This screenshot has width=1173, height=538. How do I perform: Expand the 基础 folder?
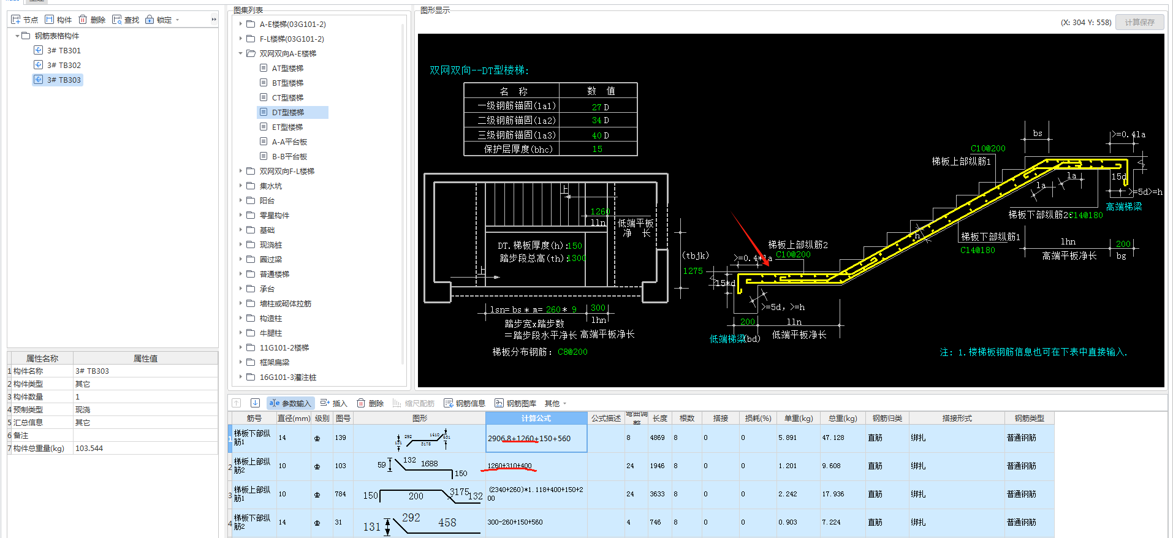(x=240, y=230)
